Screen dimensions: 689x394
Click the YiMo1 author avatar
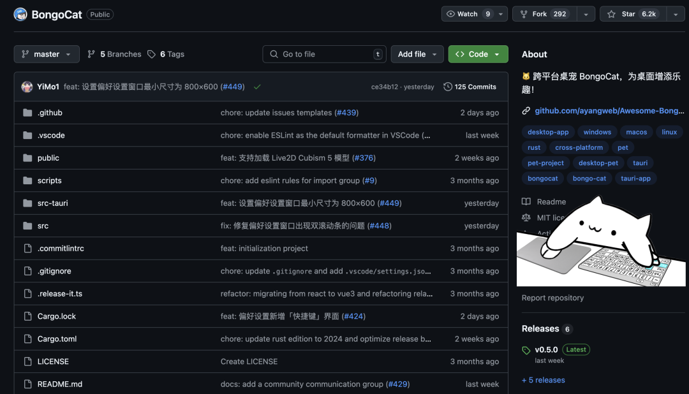pos(27,87)
